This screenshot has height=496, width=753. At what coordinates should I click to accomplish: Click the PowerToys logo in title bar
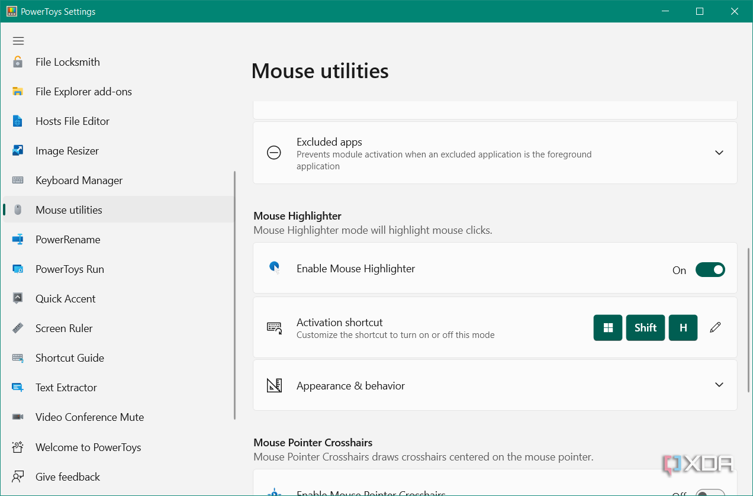pyautogui.click(x=12, y=11)
